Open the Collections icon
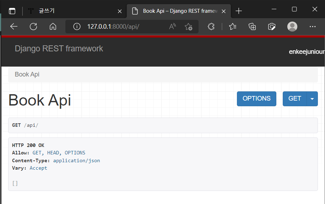 click(252, 27)
